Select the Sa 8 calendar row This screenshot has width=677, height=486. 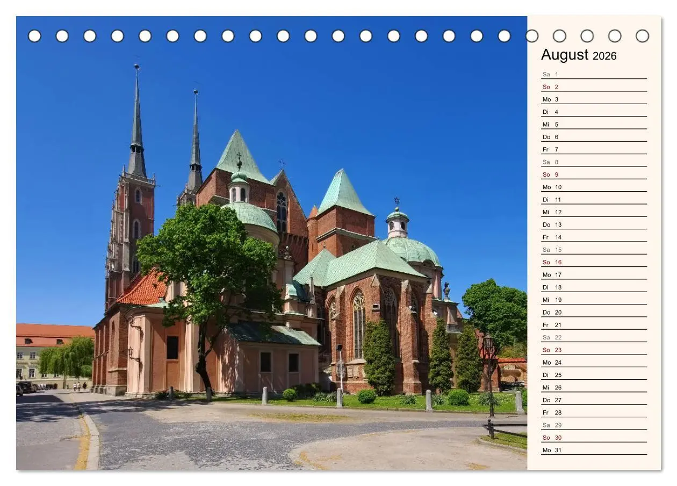click(x=594, y=162)
